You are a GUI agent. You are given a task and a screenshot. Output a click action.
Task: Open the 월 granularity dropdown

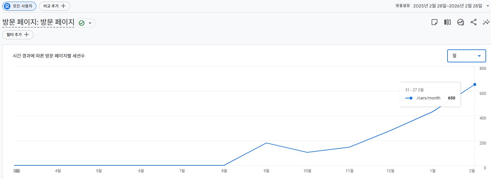tap(466, 56)
